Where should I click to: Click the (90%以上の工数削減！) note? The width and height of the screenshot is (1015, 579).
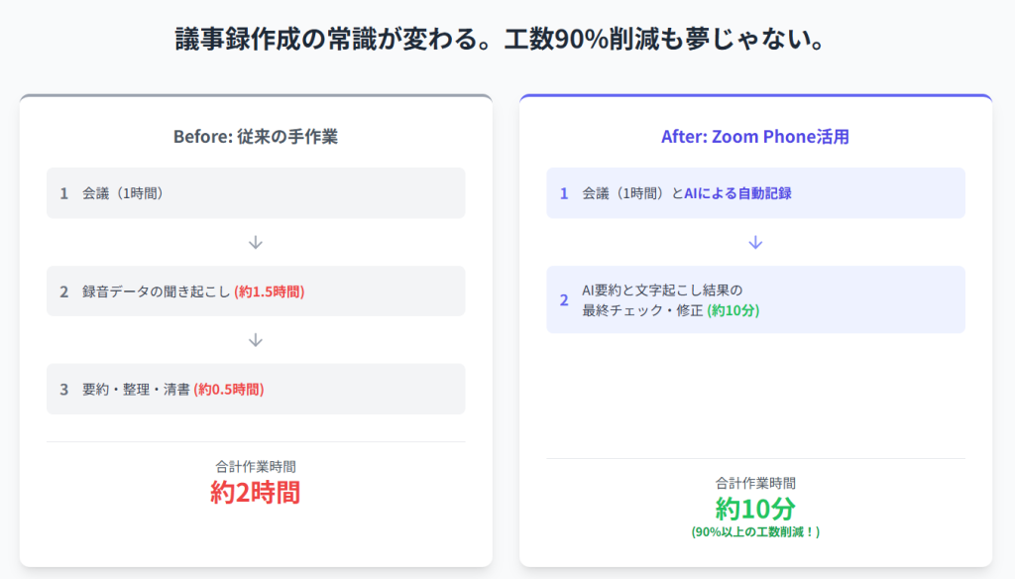tap(755, 532)
